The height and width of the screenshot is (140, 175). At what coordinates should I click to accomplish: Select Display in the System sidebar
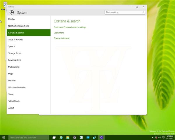pos(12,19)
